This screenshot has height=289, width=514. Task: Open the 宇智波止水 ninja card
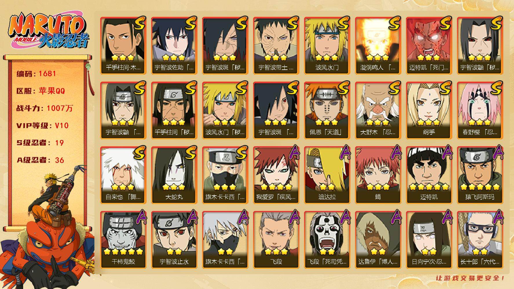coord(174,240)
